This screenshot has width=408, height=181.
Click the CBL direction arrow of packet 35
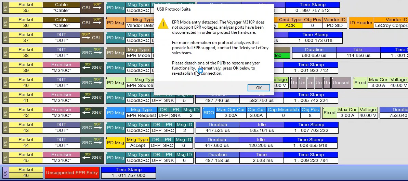(92, 8)
